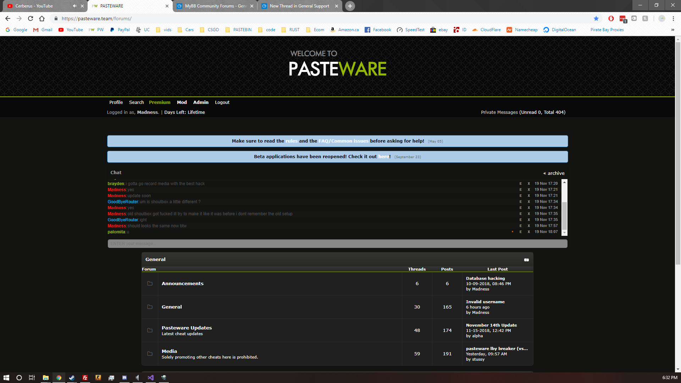This screenshot has height=383, width=681.
Task: Click the Media forum folder icon
Action: coord(150,354)
